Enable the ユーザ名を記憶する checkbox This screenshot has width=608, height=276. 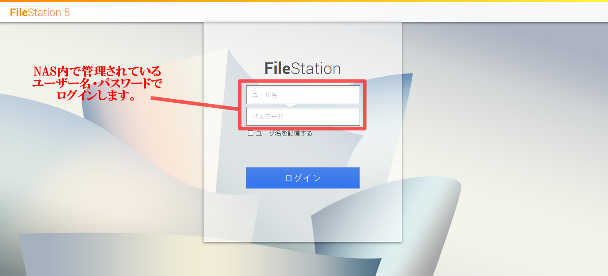251,133
